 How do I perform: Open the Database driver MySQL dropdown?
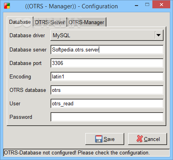pyautogui.click(x=107, y=35)
